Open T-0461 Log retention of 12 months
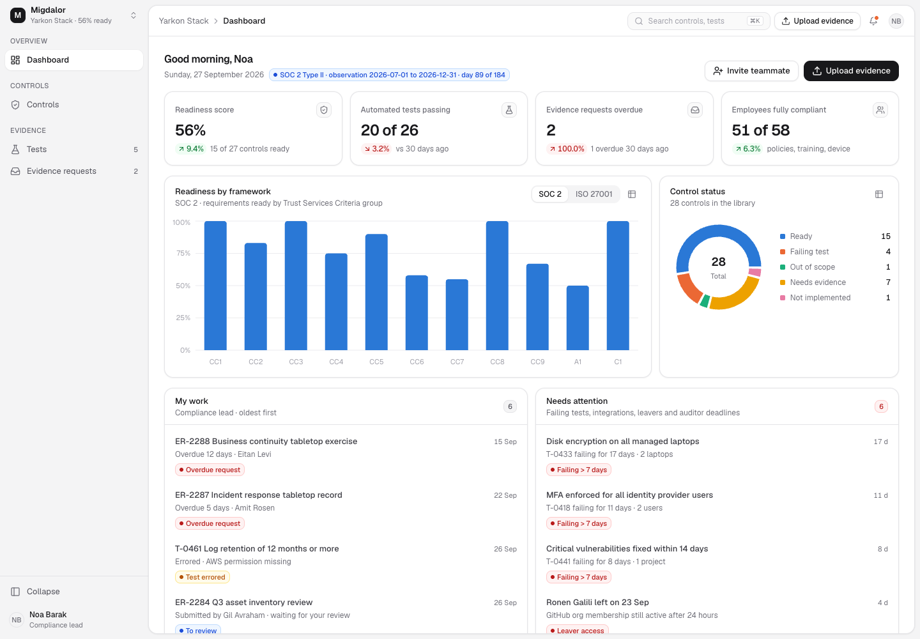Screen dimensions: 920x639 (x=346, y=562)
